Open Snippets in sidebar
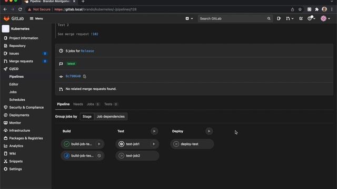Screen dimensions: 337x189 [x=16, y=161]
